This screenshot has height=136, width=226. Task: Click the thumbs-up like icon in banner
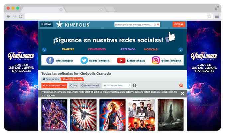(170, 37)
